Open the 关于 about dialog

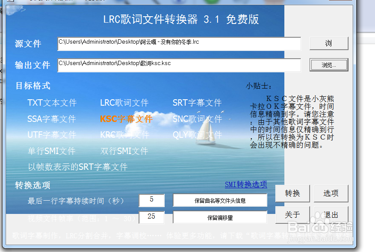292,215
